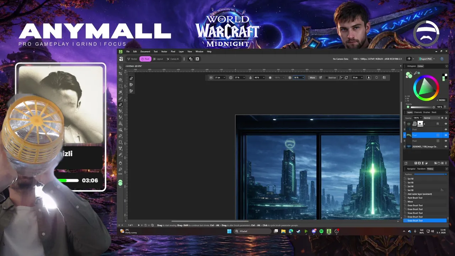455x256 pixels.
Task: Adjust the colour Opacity slider
Action: pyautogui.click(x=423, y=107)
